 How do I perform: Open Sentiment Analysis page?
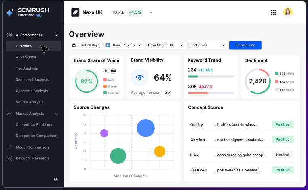point(32,80)
